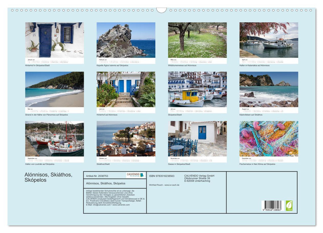Open the Hafen in Kalamákia April image
This screenshot has height=233, width=323.
(269, 40)
